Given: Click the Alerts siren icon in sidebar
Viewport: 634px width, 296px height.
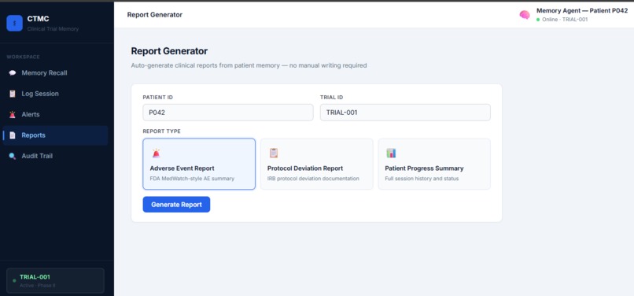Looking at the screenshot, I should pos(13,114).
